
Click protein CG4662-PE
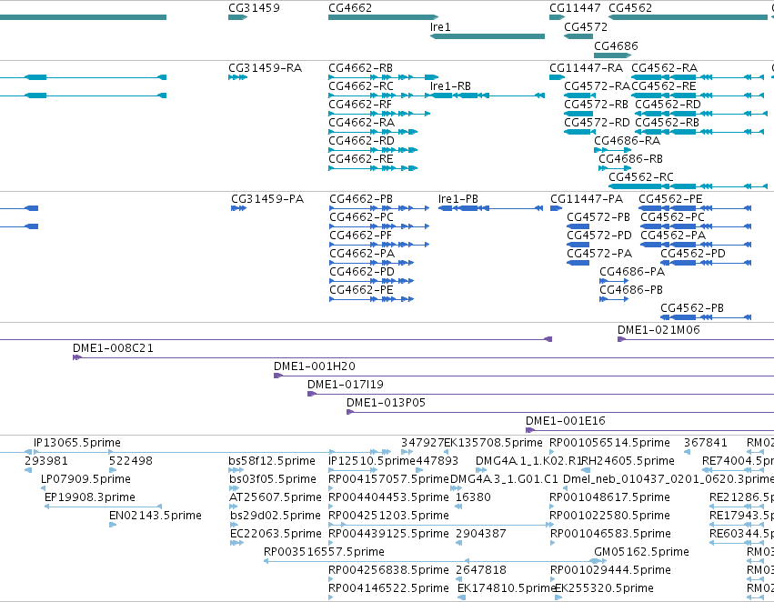[x=361, y=291]
